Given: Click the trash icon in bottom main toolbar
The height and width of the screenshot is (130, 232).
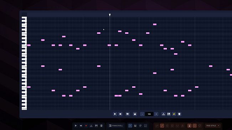Looking at the screenshot, I should click(x=101, y=126).
